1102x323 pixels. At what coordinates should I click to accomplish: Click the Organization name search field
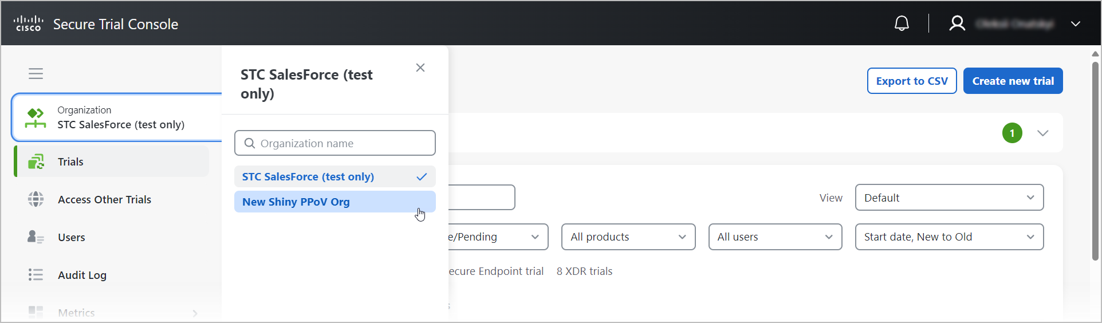(335, 143)
